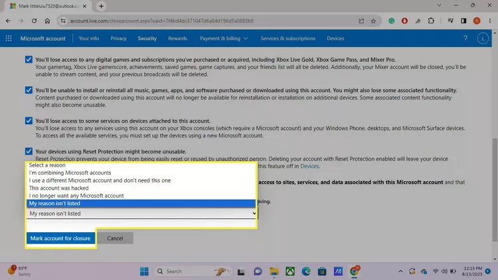Open the Chrome three-dot menu
The height and width of the screenshot is (280, 498).
[489, 21]
